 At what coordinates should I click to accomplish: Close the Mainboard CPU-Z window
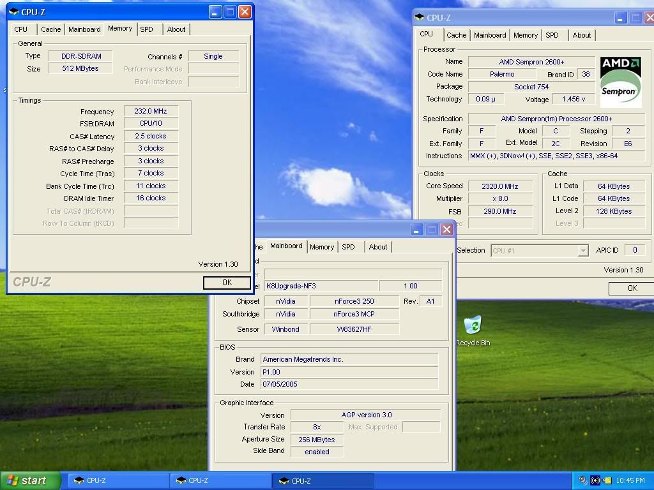pos(446,230)
